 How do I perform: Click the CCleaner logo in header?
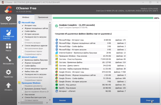(8, 10)
